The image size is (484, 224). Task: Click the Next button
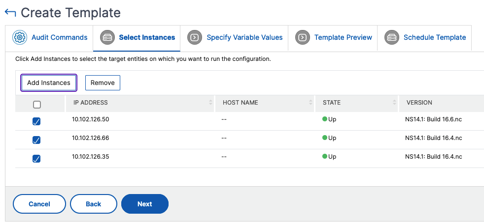[x=145, y=204]
